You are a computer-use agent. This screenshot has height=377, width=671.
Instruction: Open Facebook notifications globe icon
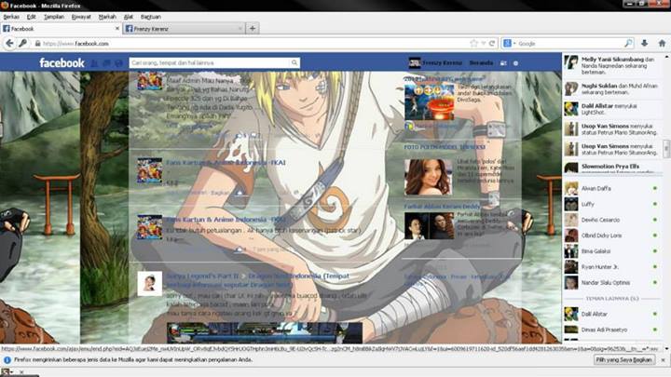119,63
